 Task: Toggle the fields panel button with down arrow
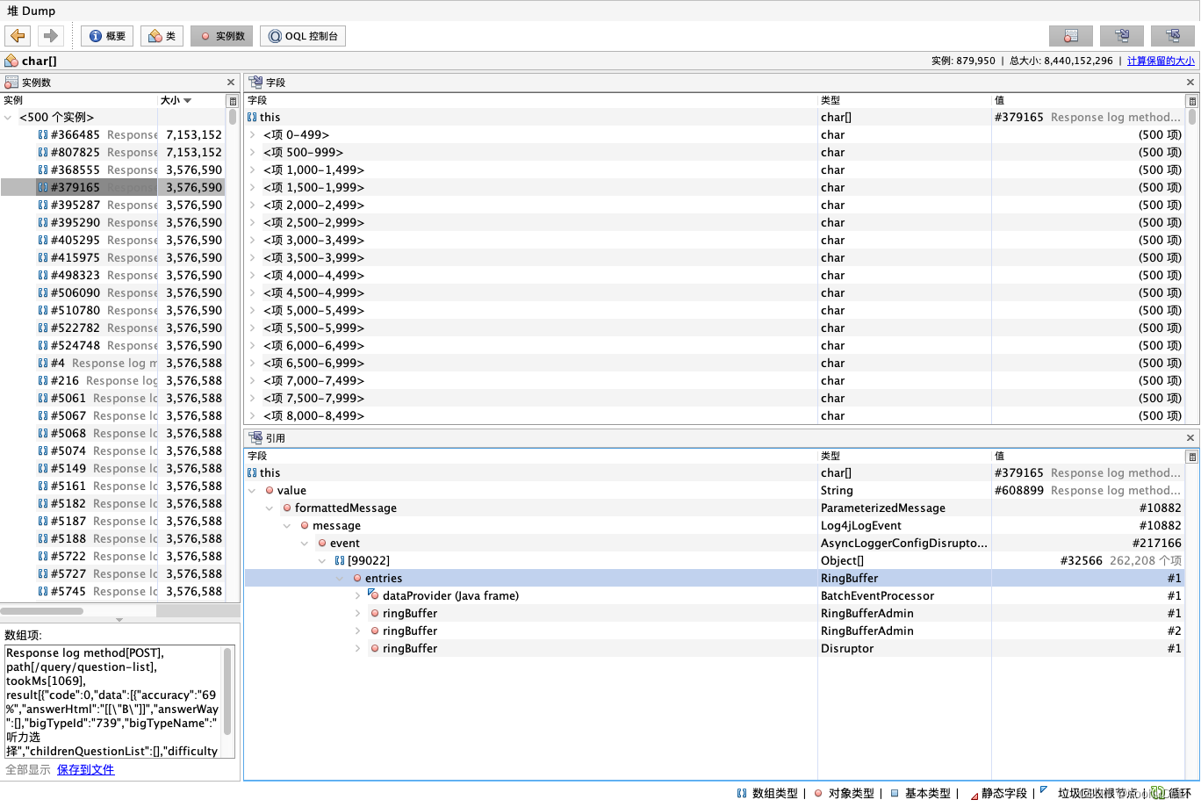tap(1122, 36)
